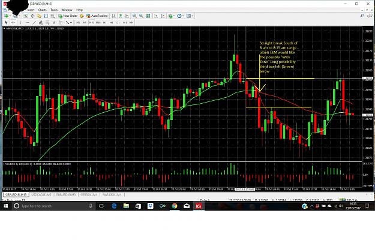This screenshot has width=375, height=240.
Task: Select the Cursor arrow tool
Action: click(6, 22)
